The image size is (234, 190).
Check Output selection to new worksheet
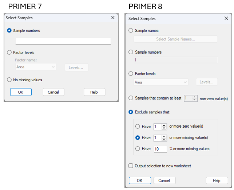[131, 166]
